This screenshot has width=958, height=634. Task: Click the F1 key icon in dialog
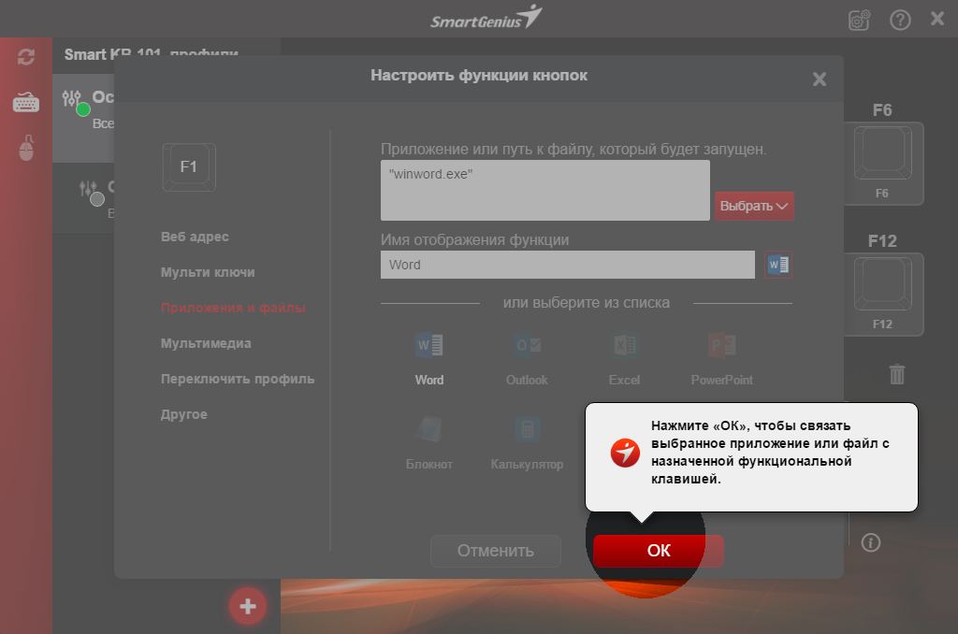(x=189, y=166)
